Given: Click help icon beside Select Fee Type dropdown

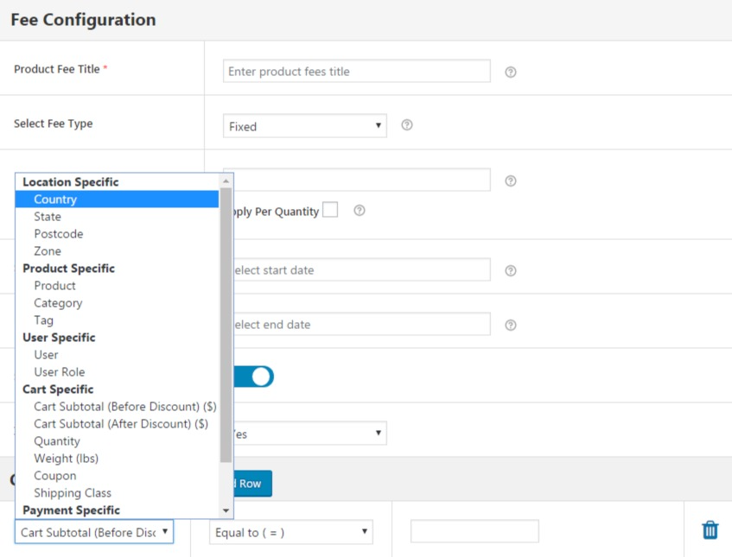Looking at the screenshot, I should (406, 125).
